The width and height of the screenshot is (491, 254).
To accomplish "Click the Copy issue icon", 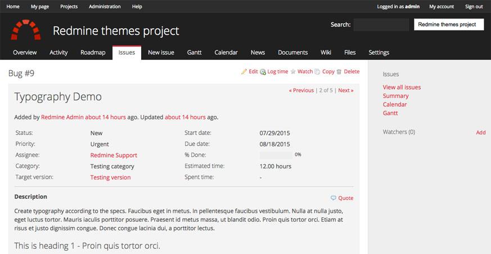I will [x=318, y=72].
